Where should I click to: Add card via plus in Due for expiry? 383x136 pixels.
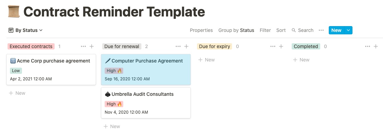281,46
